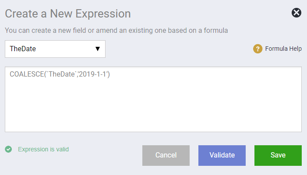
Task: Click the black dropdown arrow triangle
Action: click(x=98, y=49)
